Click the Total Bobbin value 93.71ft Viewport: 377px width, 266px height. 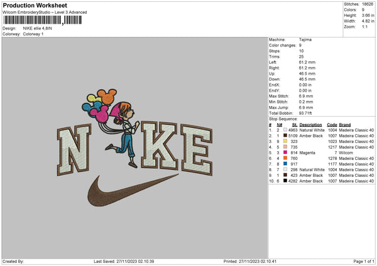click(305, 113)
